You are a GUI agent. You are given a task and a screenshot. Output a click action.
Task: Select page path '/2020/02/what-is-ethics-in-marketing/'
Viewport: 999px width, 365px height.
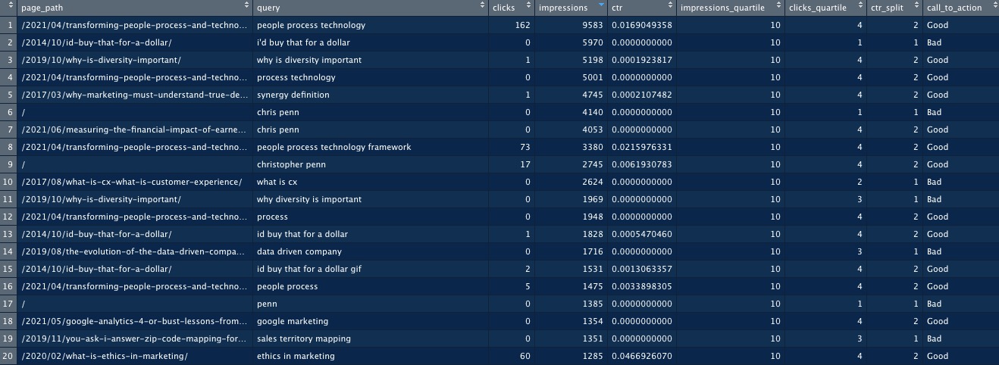coord(105,356)
